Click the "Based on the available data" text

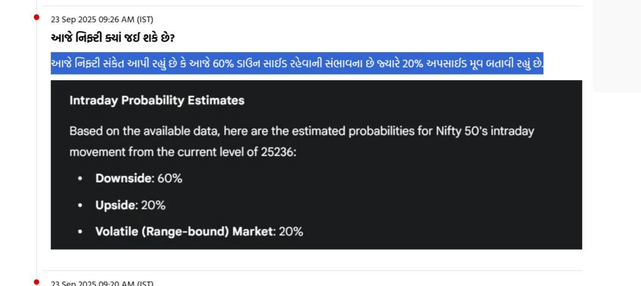[131, 131]
